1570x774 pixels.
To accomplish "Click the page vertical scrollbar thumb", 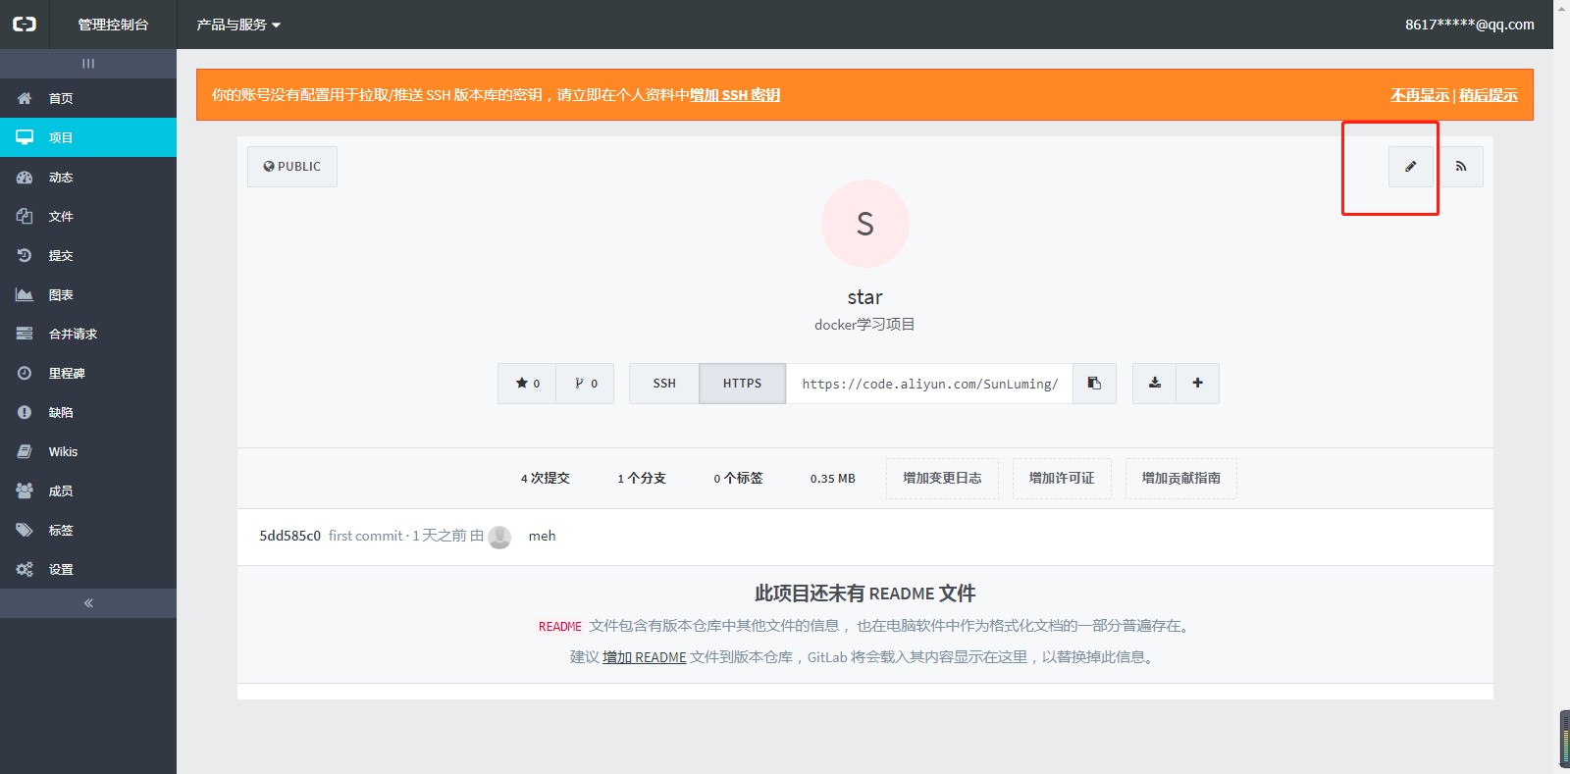I will tap(1564, 739).
